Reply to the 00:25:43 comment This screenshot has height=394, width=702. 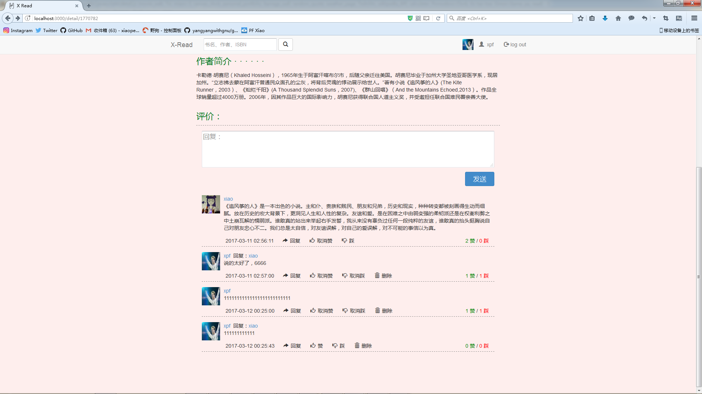click(292, 346)
